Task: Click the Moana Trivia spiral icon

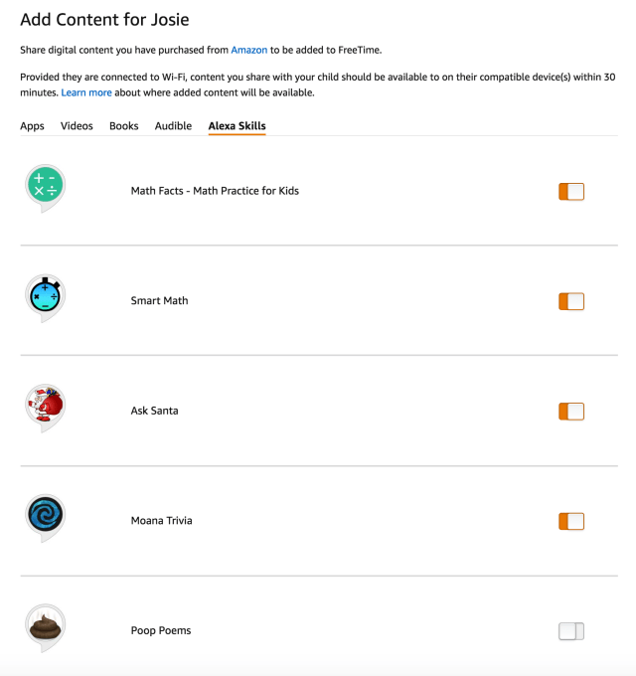Action: click(46, 518)
